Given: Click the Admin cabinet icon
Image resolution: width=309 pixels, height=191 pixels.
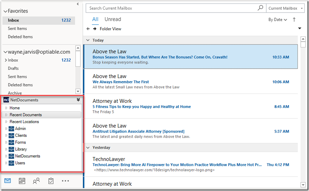Looking at the screenshot, I should 11,129.
